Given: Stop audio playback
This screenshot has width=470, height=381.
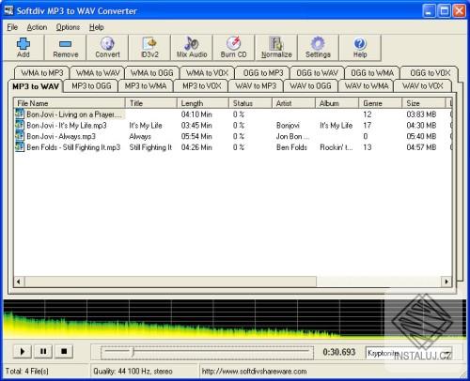Looking at the screenshot, I should click(x=64, y=352).
